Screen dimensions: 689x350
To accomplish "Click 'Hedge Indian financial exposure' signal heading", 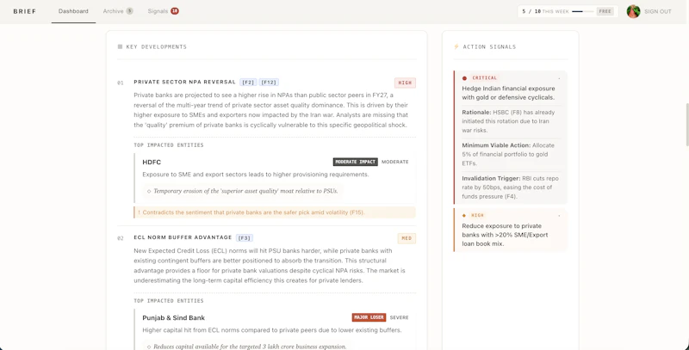I will 508,93.
